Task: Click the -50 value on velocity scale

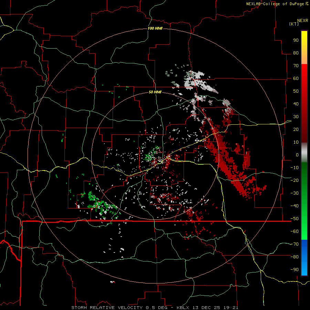Action: (x=294, y=219)
